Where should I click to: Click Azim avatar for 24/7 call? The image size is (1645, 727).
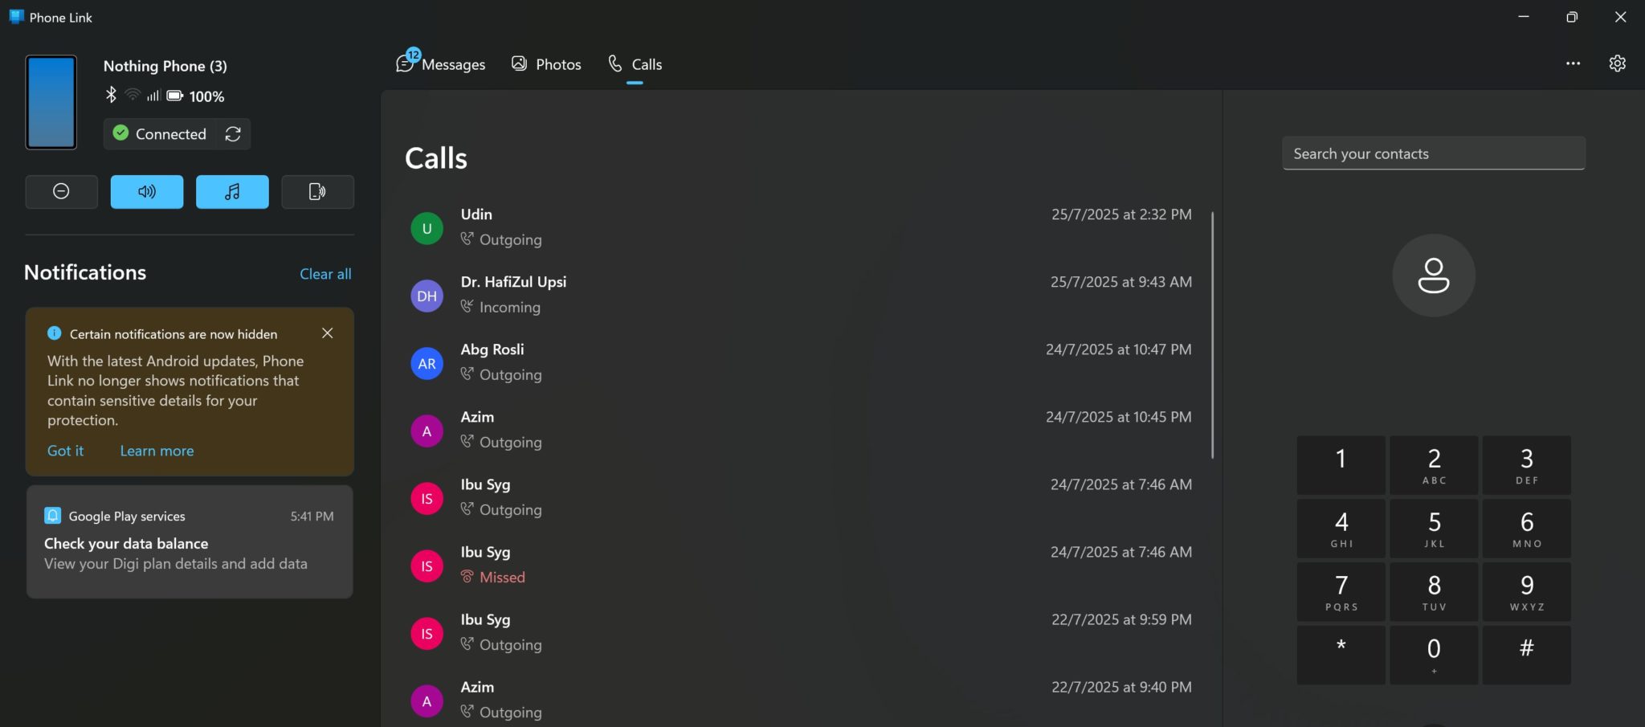tap(427, 431)
